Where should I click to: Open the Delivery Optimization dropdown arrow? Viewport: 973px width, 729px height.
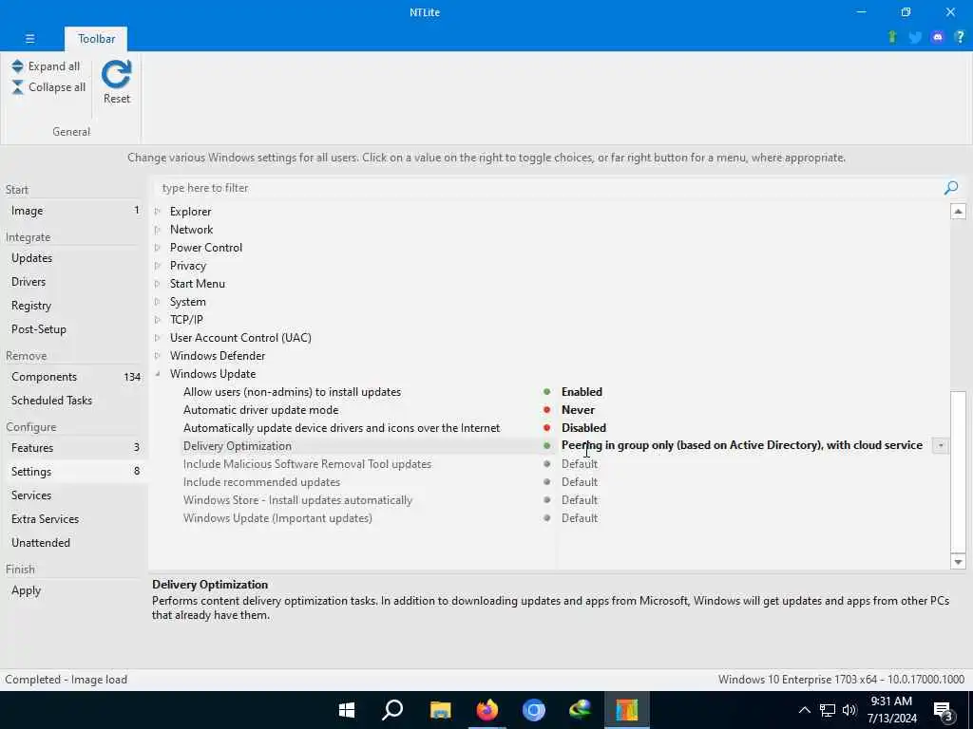pos(941,446)
